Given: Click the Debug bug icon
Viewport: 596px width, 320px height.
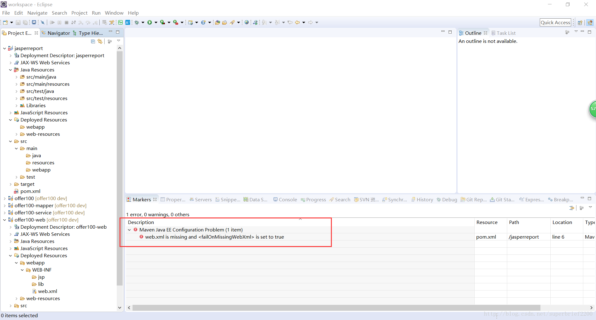Looking at the screenshot, I should tap(137, 22).
